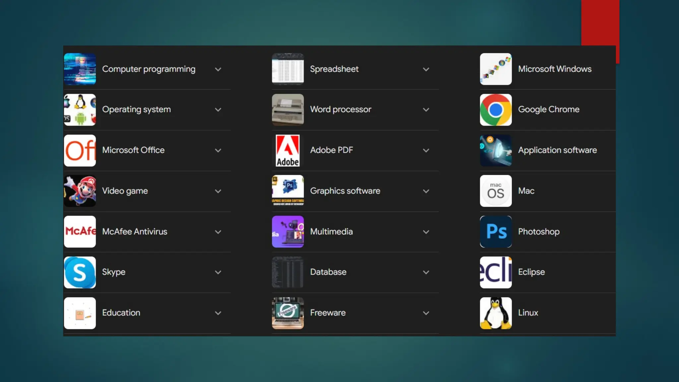Click the Skype S icon
The image size is (679, 382).
point(80,272)
